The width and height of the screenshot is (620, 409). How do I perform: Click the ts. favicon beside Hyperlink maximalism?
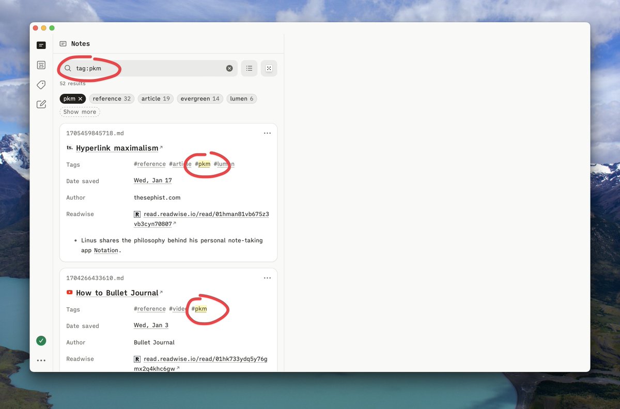pyautogui.click(x=70, y=148)
